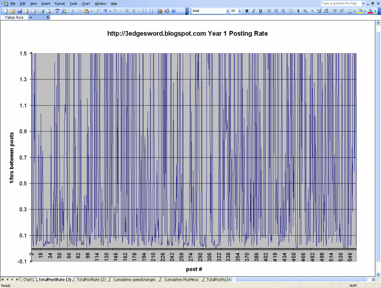Decrease the indent
Viewport: 381px width, 288px height.
click(x=334, y=11)
